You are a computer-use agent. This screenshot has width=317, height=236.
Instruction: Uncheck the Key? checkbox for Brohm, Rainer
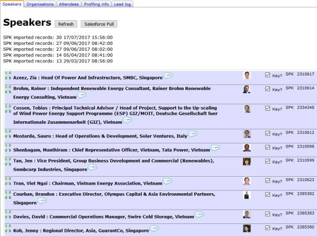pyautogui.click(x=268, y=89)
